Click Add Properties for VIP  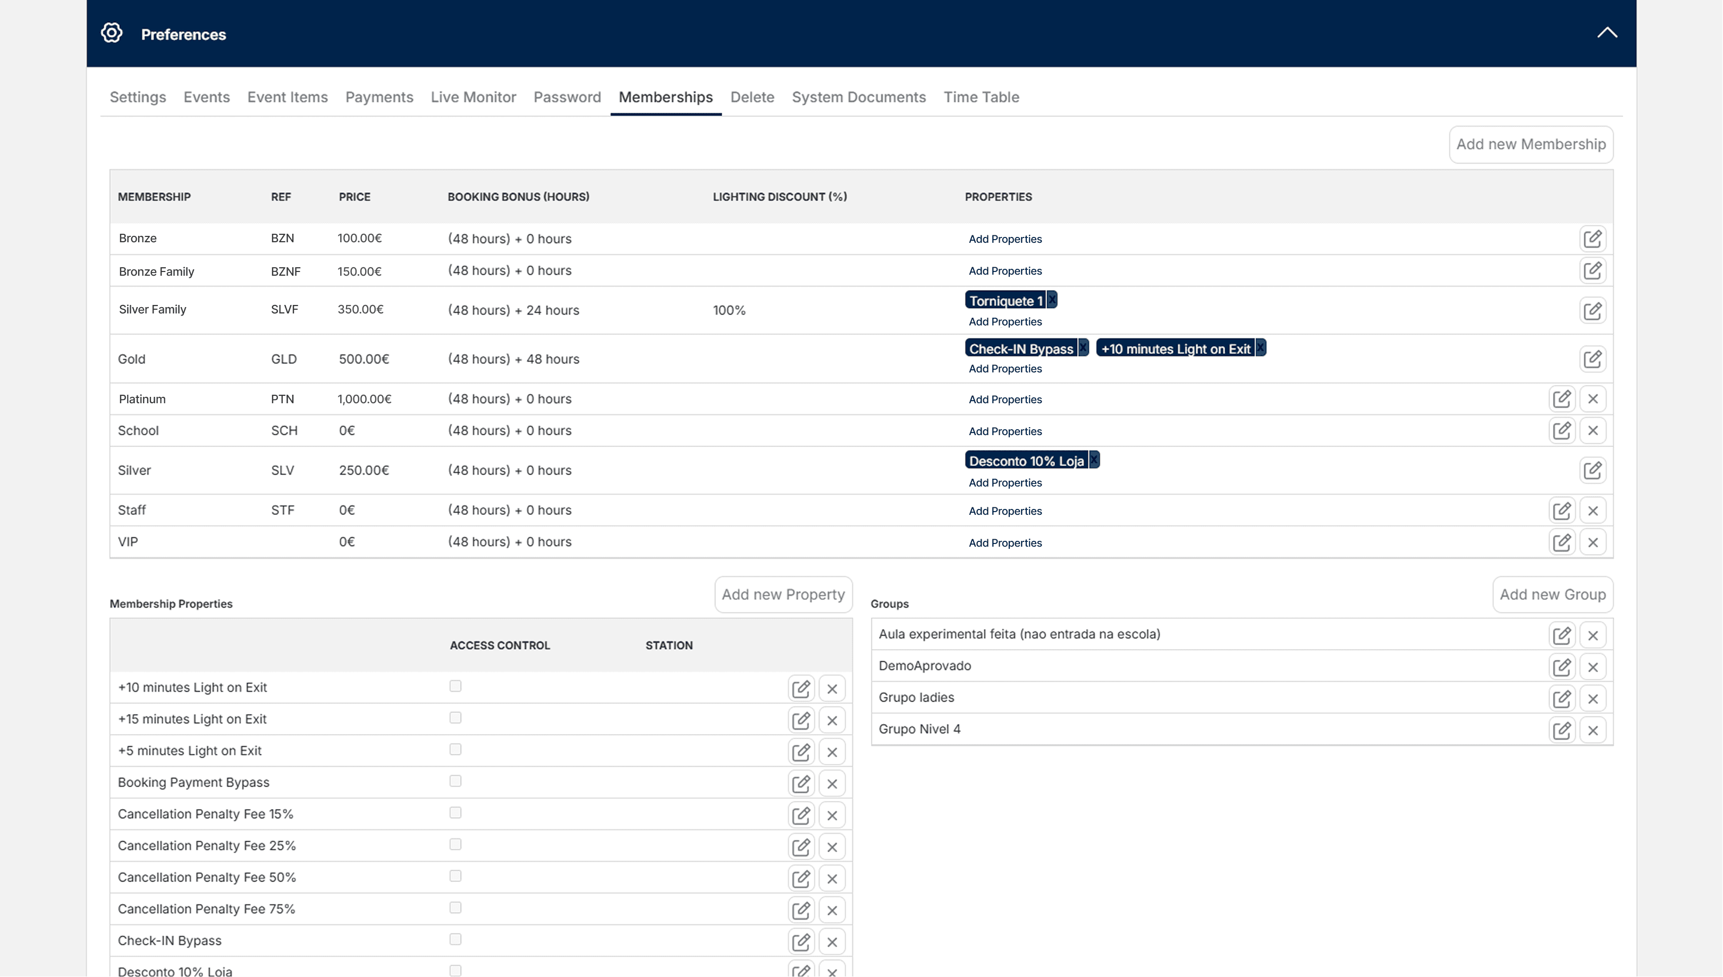tap(1005, 543)
